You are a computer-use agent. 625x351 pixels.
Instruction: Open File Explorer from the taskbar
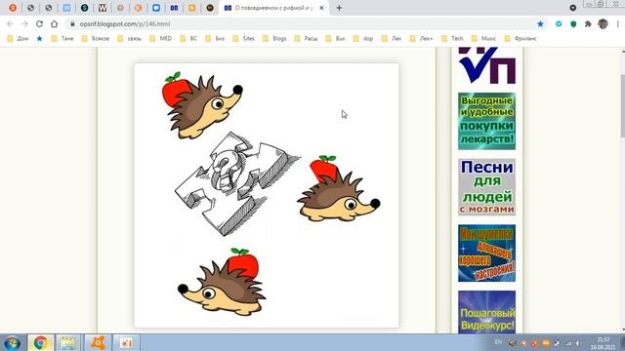tap(68, 342)
